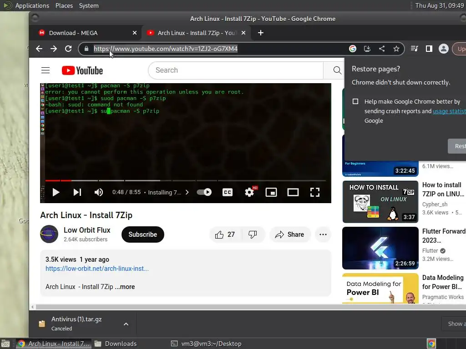Click into YouTube Search field
The width and height of the screenshot is (466, 349).
236,70
